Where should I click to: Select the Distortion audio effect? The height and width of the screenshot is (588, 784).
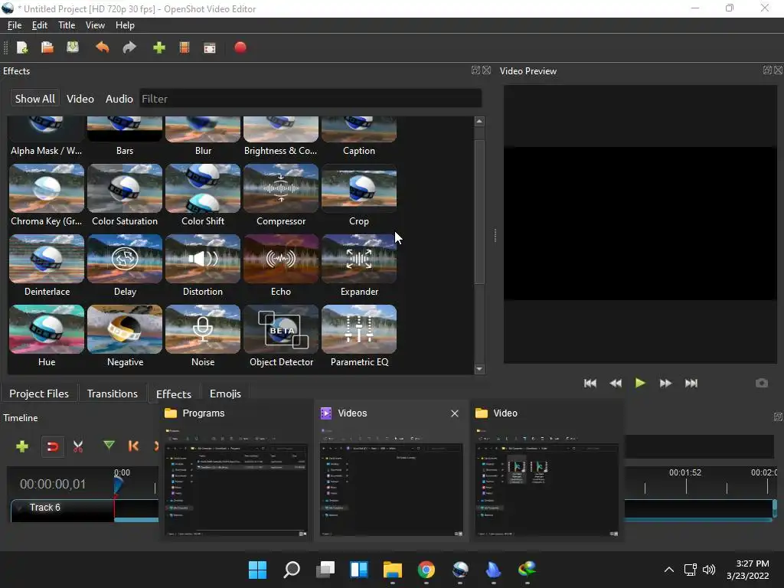[203, 266]
